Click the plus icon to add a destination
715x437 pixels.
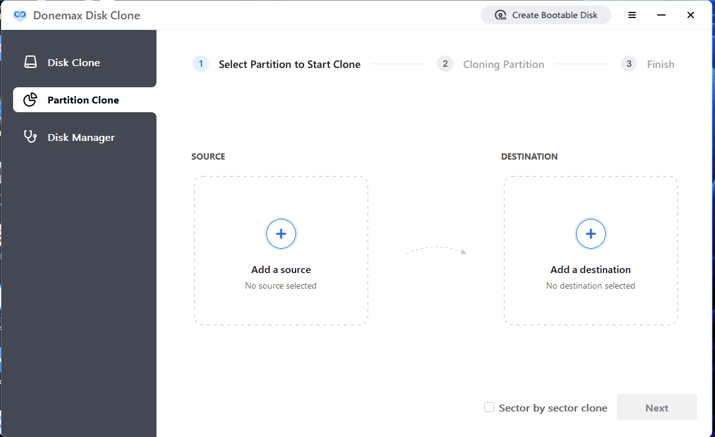click(590, 234)
